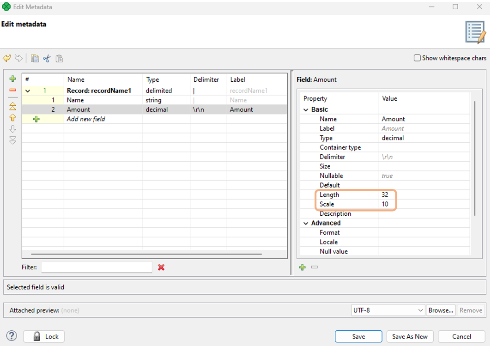
Task: Open help with the question mark icon
Action: 12,336
